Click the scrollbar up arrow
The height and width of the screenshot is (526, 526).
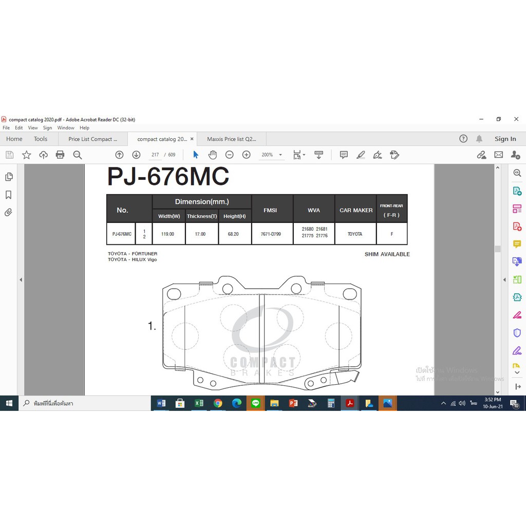[497, 167]
